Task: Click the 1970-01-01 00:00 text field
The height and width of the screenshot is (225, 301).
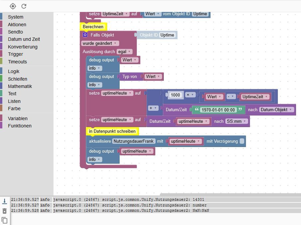Action: click(218, 110)
